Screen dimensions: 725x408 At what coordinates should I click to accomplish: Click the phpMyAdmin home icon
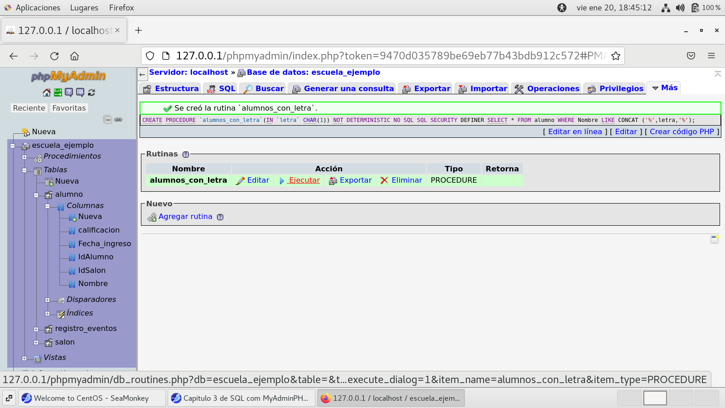click(x=47, y=92)
